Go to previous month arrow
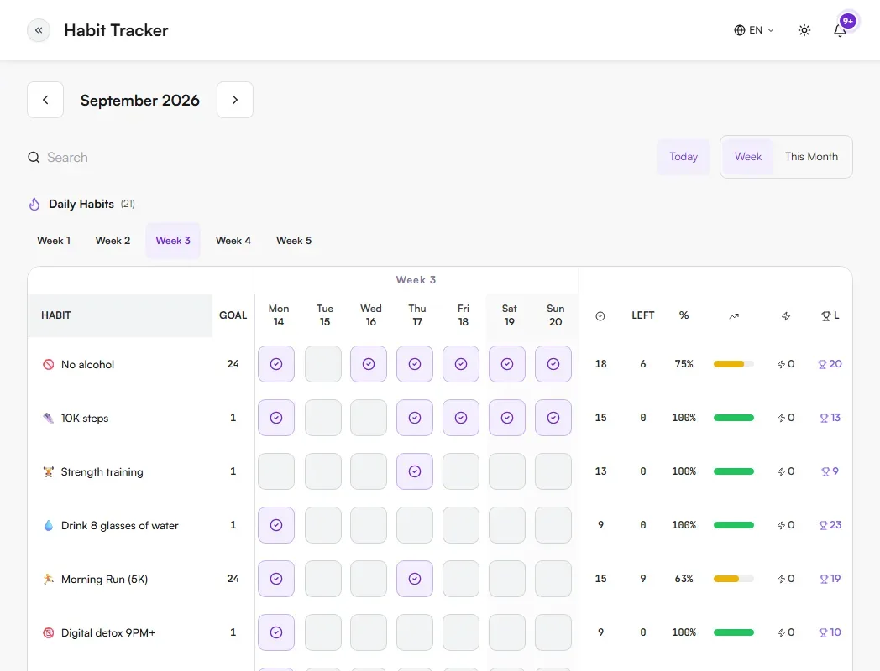 coord(45,100)
